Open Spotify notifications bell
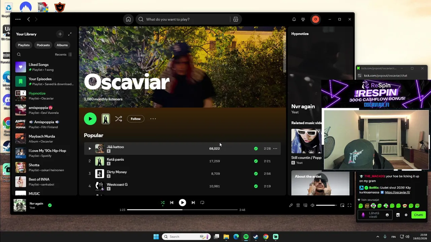Viewport: 431px width, 242px height. pos(294,19)
